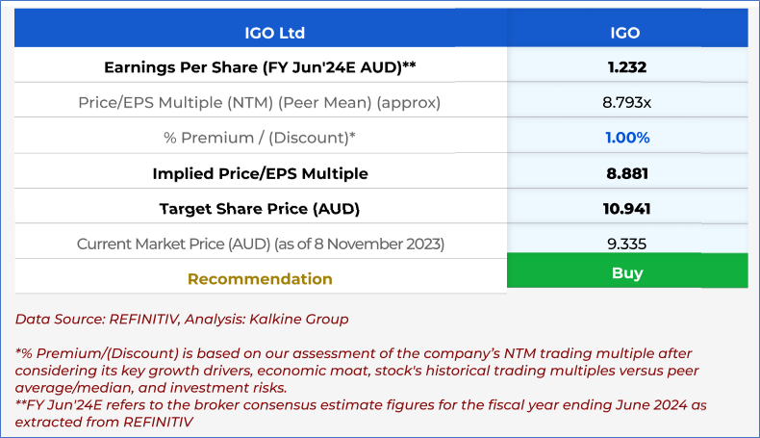
Task: Click the 9.335 current market price value
Action: point(626,244)
